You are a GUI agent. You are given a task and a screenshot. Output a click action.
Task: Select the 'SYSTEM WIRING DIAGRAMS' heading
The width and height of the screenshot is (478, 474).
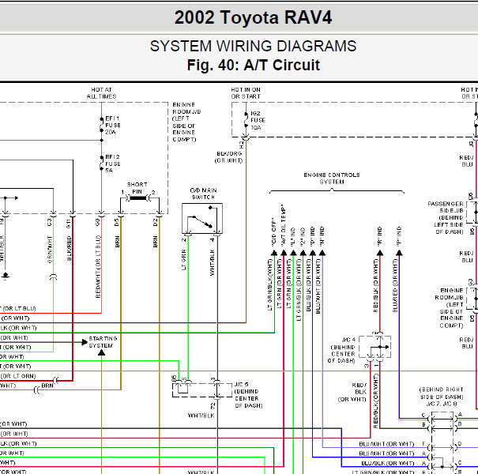pos(253,46)
